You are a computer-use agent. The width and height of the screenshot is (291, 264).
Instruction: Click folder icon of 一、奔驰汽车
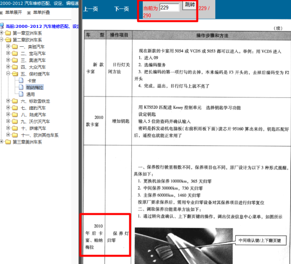pyautogui.click(x=14, y=47)
